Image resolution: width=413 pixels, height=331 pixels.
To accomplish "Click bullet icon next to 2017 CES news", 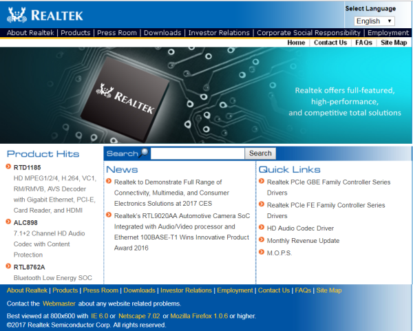I will point(109,181).
